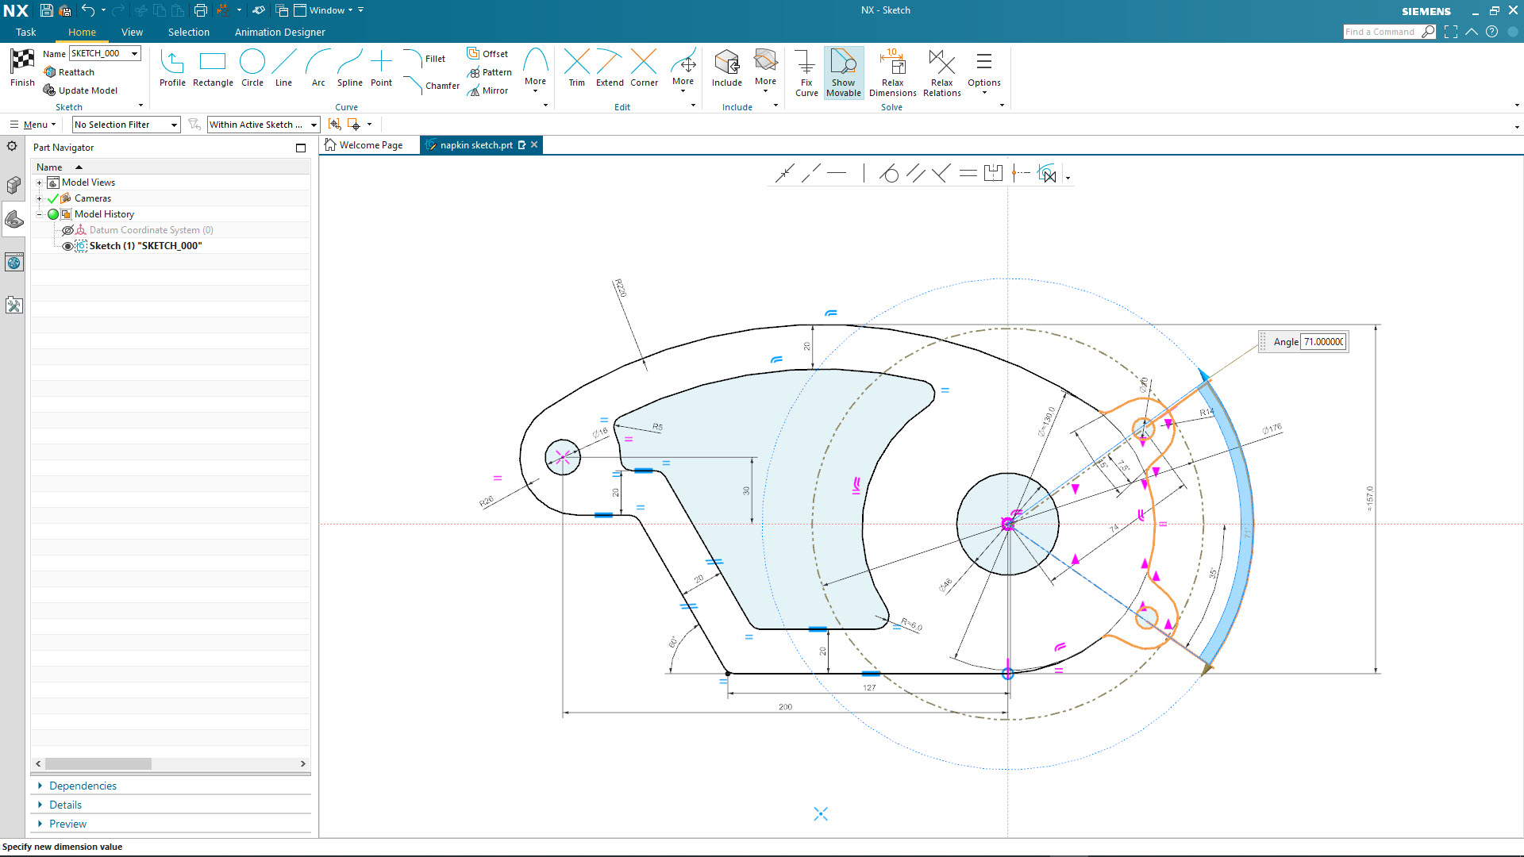The image size is (1524, 857).
Task: Open the No Selection Filter dropdown
Action: (125, 124)
